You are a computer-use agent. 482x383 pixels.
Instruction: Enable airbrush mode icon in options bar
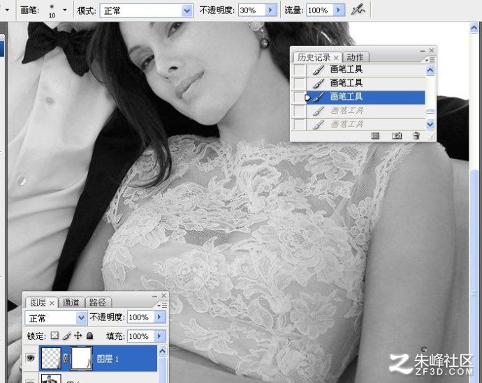click(358, 10)
